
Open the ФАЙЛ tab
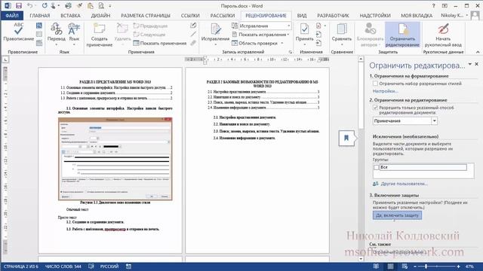point(12,15)
